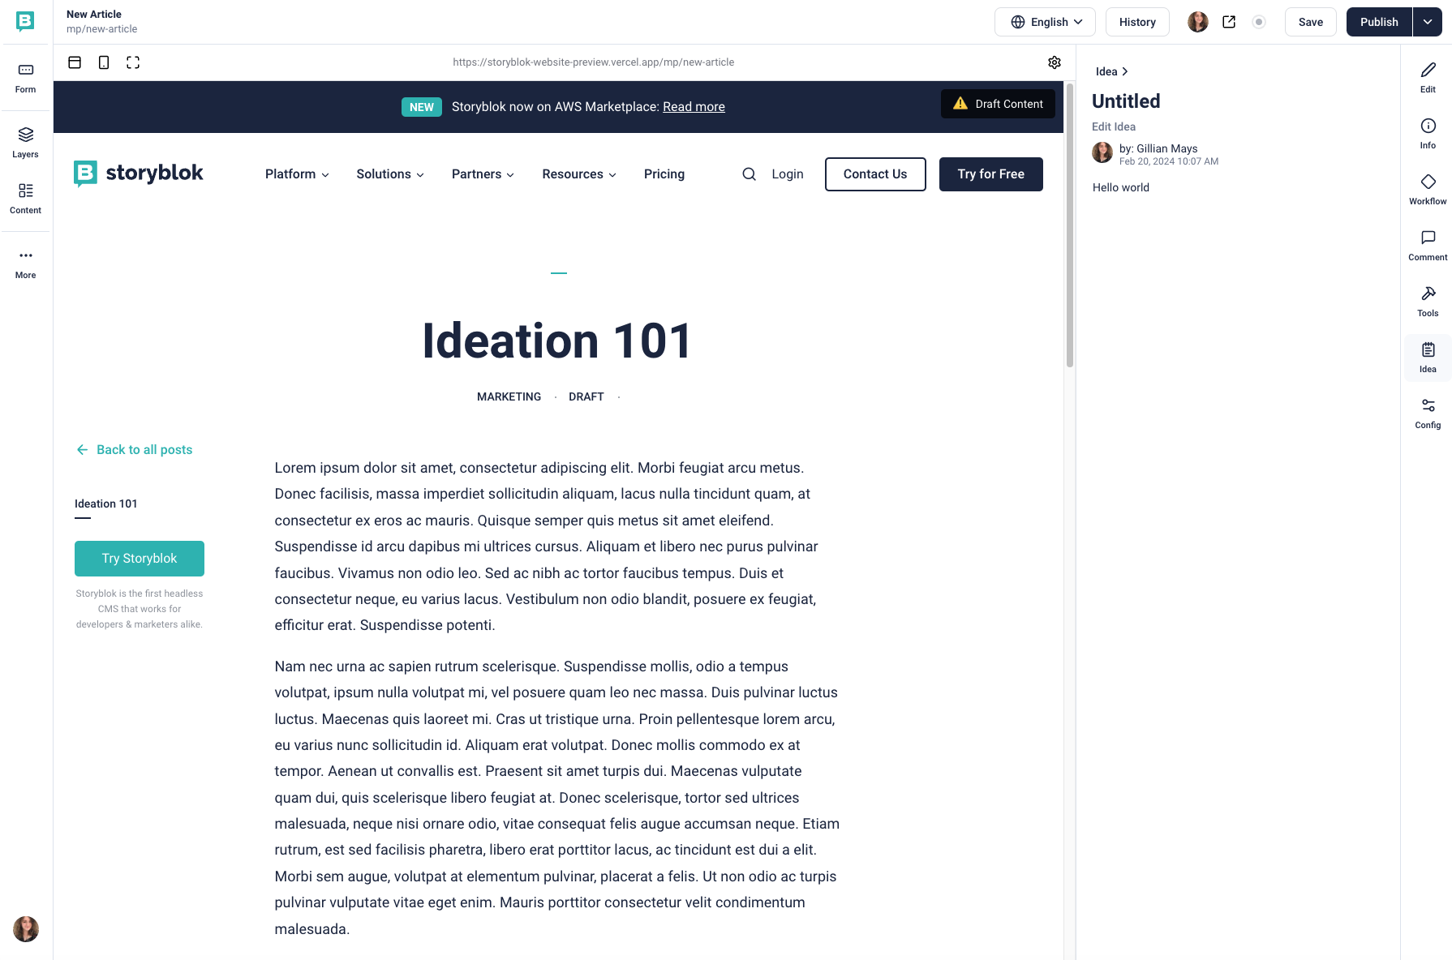This screenshot has height=960, width=1452.
Task: Click the mp/new-article slug text
Action: pyautogui.click(x=102, y=29)
